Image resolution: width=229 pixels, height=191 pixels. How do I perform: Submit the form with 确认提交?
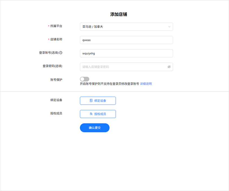click(95, 128)
